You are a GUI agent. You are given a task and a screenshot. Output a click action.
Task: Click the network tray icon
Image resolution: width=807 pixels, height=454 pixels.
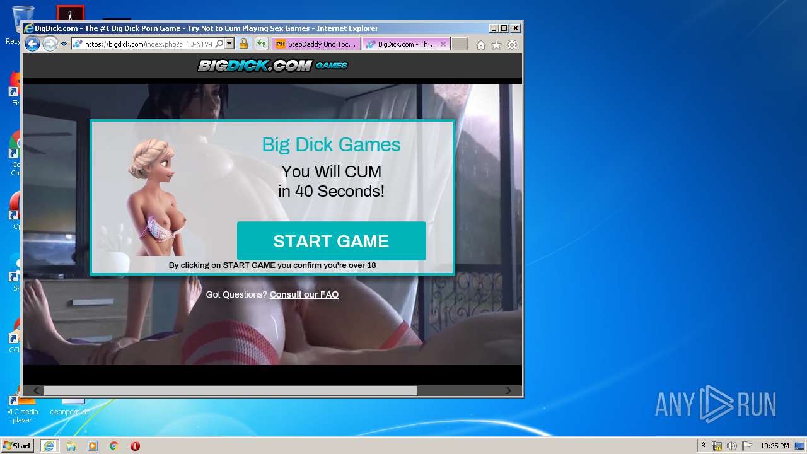[717, 446]
